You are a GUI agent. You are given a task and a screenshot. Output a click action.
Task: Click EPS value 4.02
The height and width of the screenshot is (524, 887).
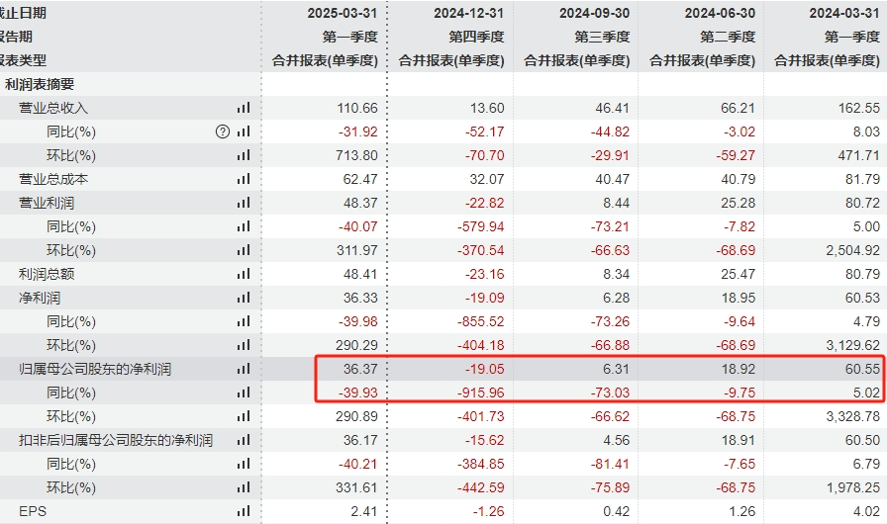click(866, 511)
